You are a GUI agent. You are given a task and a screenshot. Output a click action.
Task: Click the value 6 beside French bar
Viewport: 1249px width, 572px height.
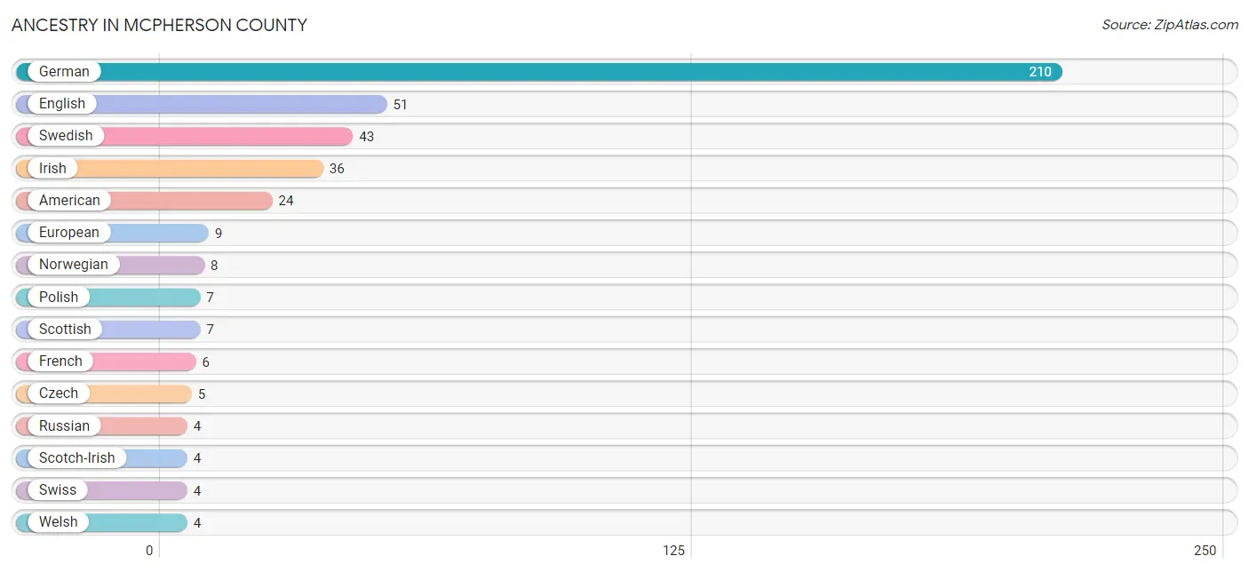coord(206,362)
